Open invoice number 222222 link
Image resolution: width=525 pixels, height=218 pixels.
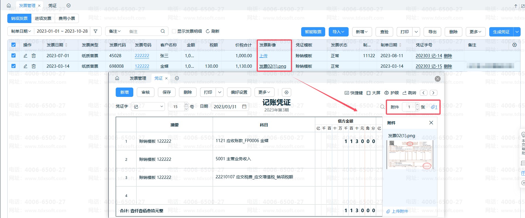pos(142,56)
